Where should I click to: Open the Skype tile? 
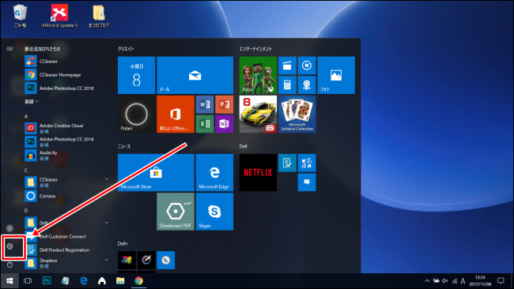pyautogui.click(x=214, y=212)
